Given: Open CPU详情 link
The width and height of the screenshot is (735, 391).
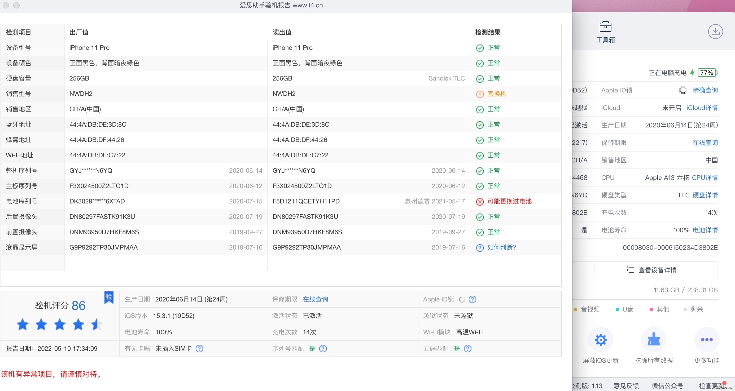Looking at the screenshot, I should point(705,177).
